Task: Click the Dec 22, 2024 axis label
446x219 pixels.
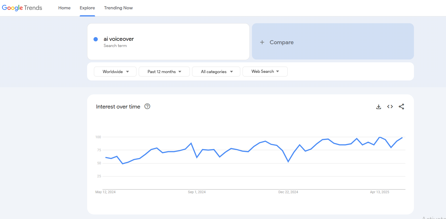Action: tap(288, 192)
